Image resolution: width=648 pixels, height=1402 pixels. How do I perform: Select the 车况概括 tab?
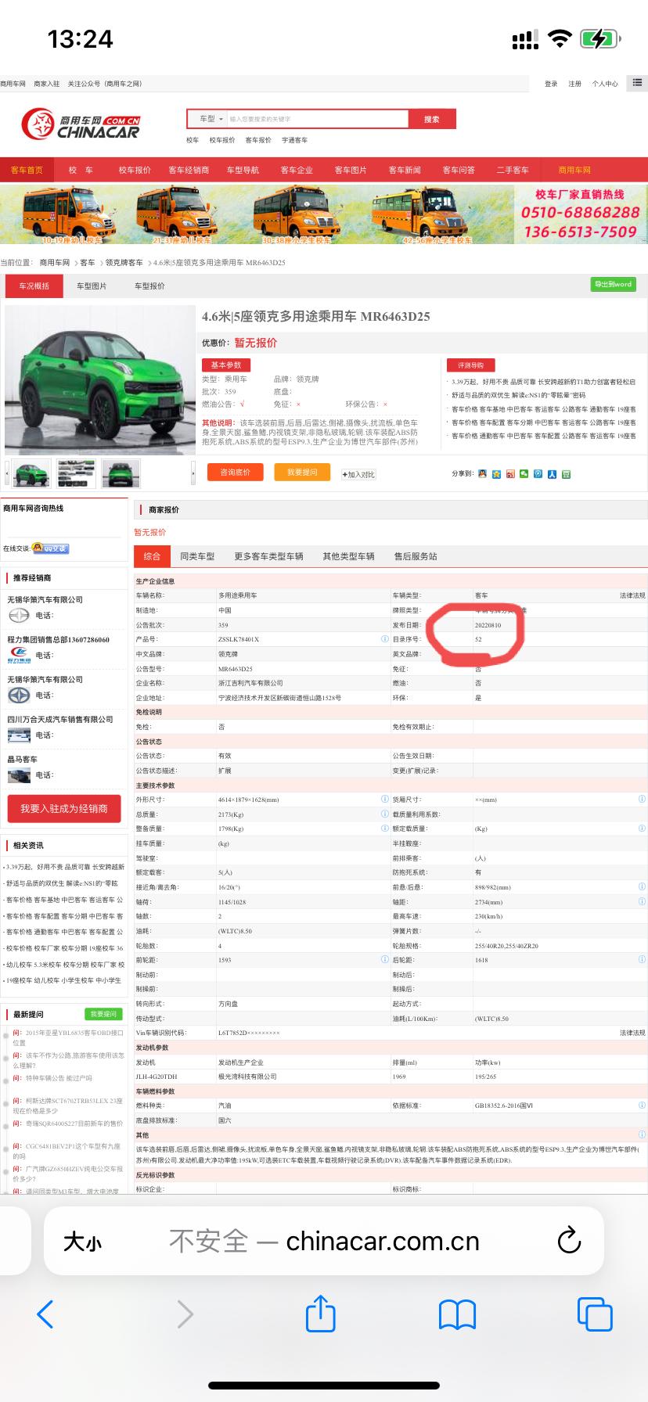point(34,286)
